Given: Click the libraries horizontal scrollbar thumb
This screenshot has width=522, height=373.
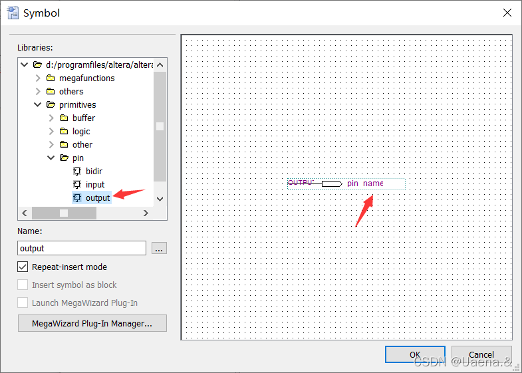Looking at the screenshot, I should click(64, 213).
